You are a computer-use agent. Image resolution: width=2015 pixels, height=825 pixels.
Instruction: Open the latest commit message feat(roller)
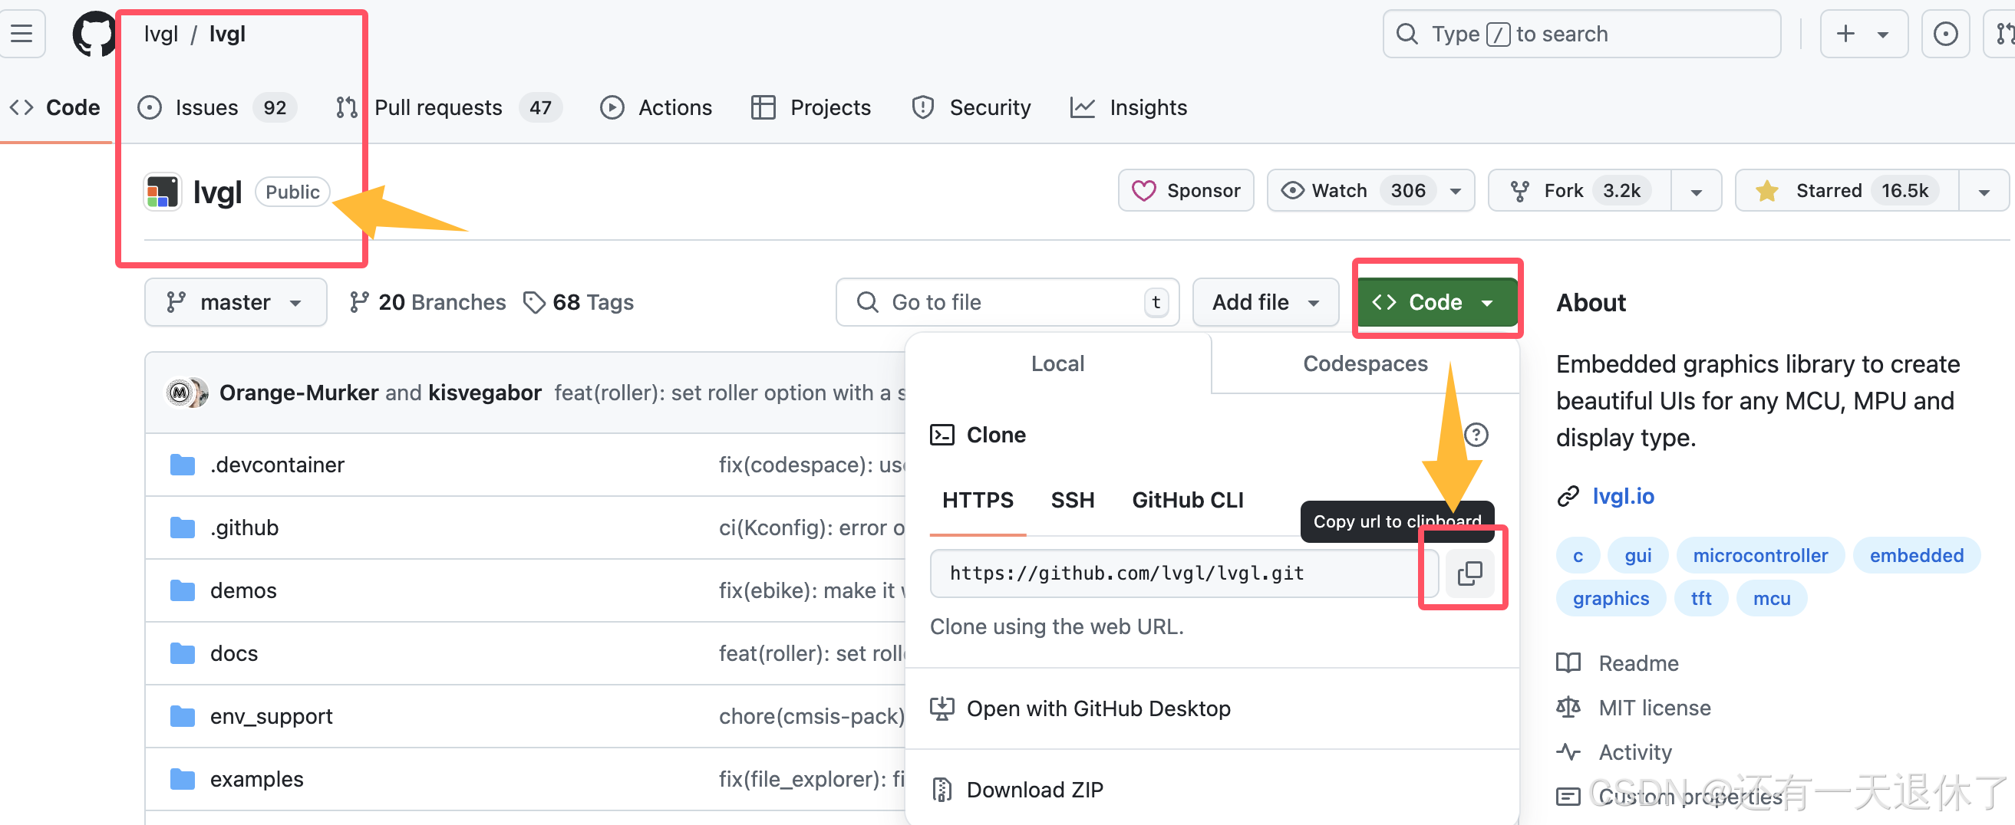(x=729, y=393)
